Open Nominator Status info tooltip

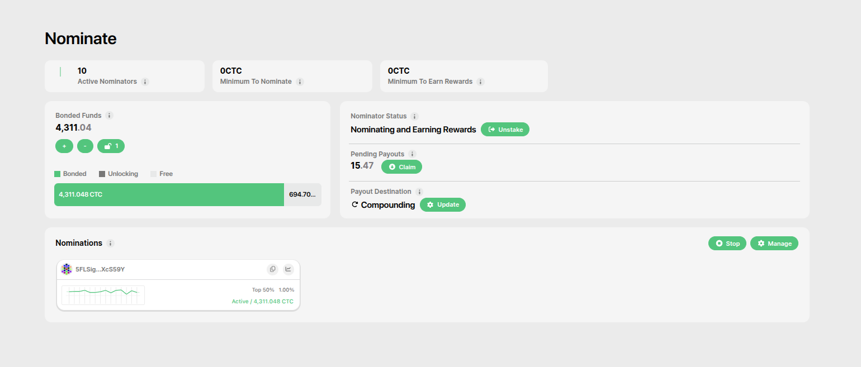414,116
